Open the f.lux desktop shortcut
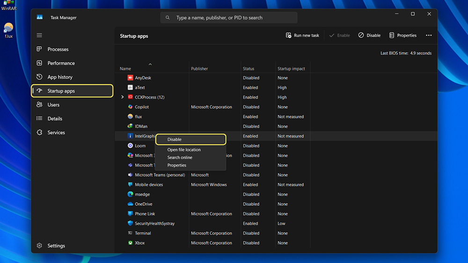 tap(8, 30)
